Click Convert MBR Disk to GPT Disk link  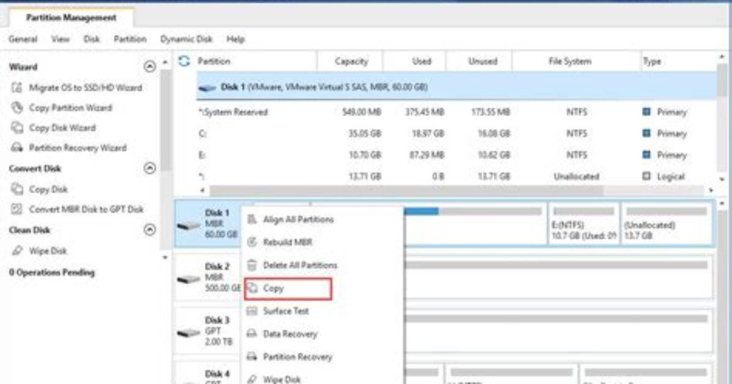(86, 210)
